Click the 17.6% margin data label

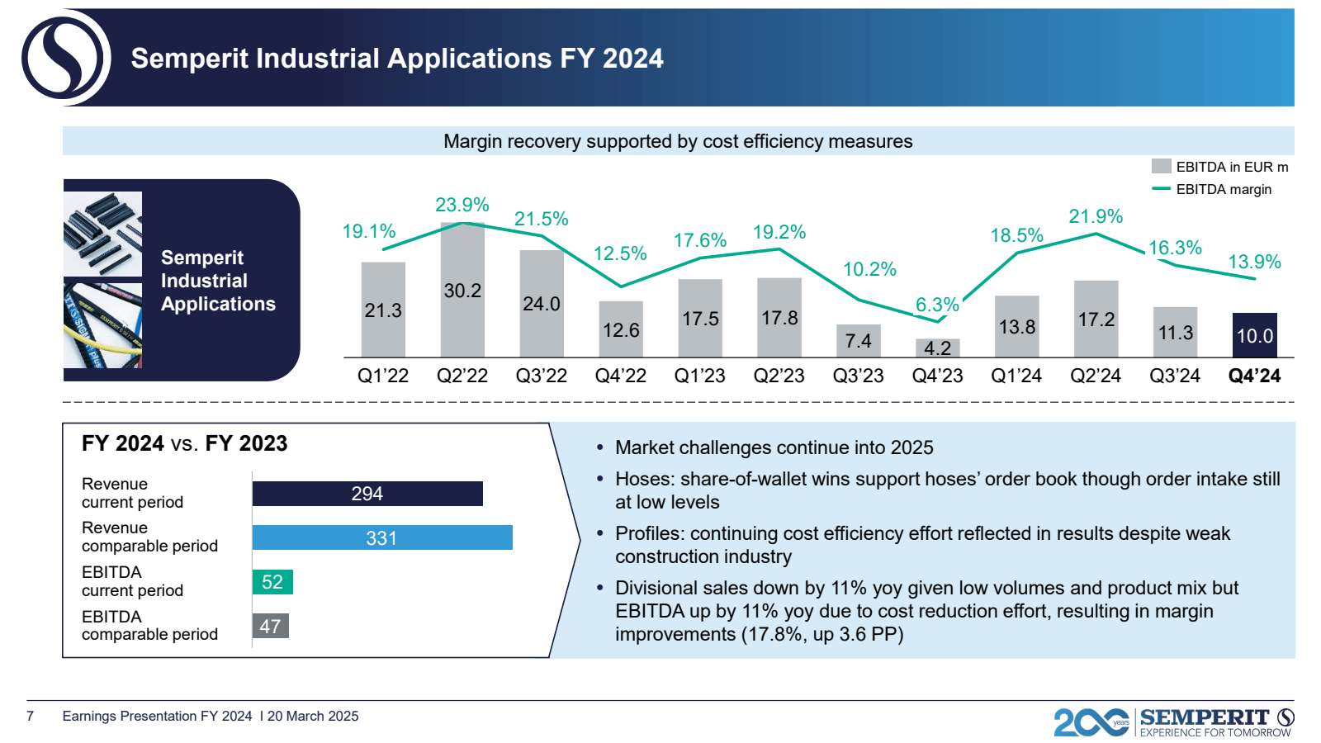point(700,240)
